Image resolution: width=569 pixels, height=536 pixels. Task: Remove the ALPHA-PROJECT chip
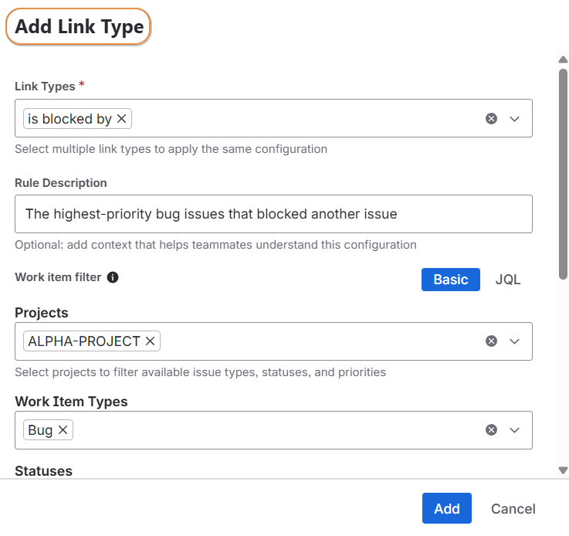click(151, 341)
